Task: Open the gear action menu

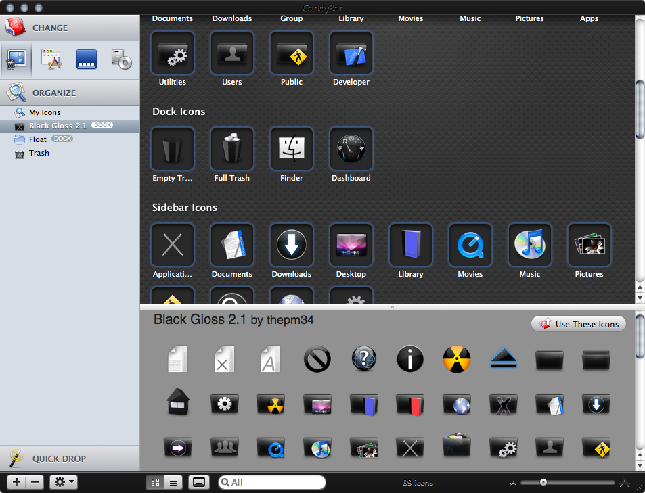Action: 64,482
